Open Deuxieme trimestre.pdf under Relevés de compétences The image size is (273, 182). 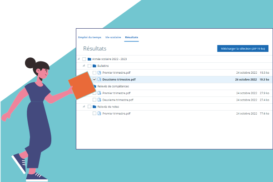(x=118, y=100)
